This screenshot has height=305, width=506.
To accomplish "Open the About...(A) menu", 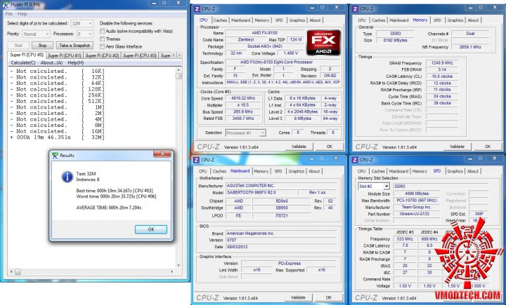I will point(51,63).
